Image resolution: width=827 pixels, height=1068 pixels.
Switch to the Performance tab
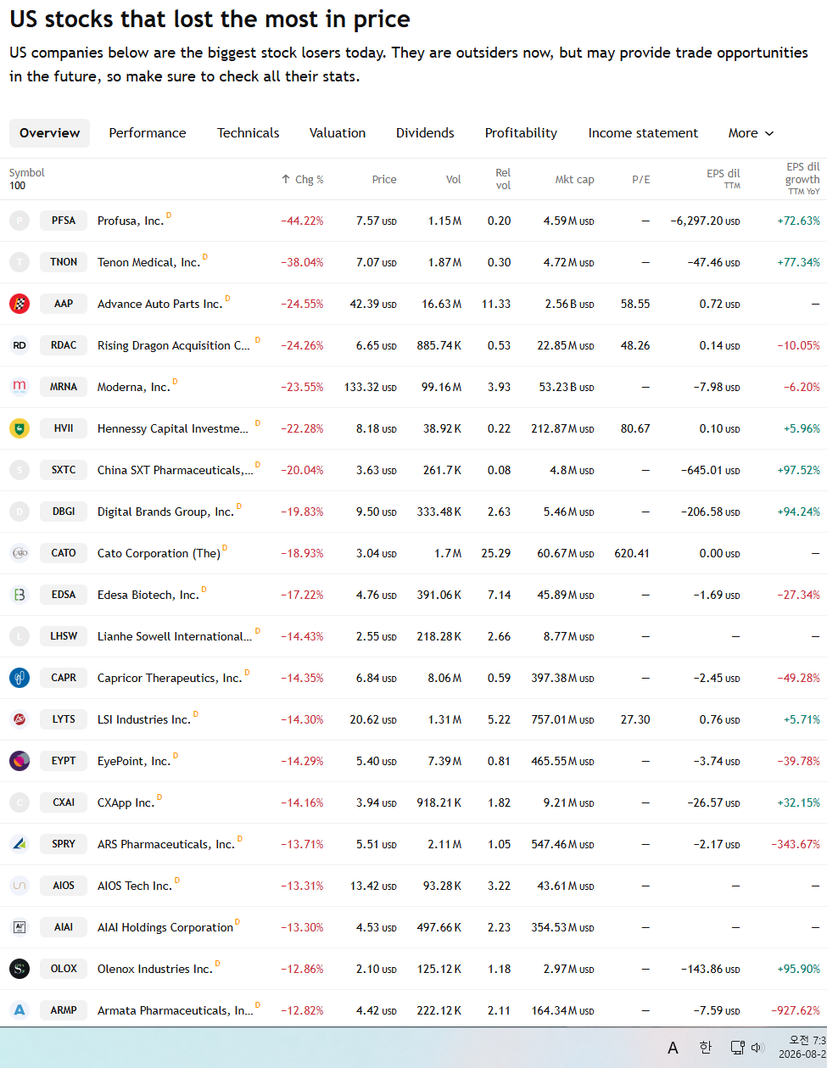pos(148,133)
